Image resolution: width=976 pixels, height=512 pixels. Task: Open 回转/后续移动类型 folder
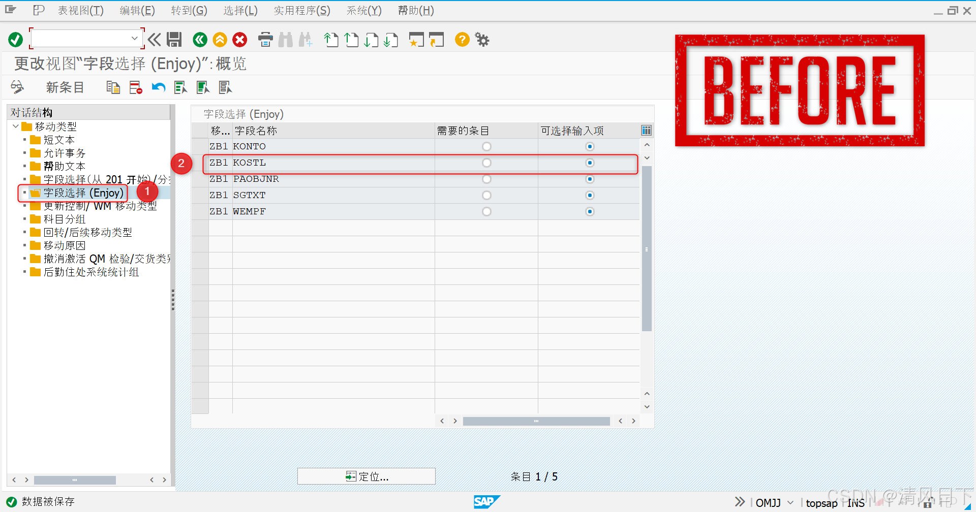(x=81, y=232)
